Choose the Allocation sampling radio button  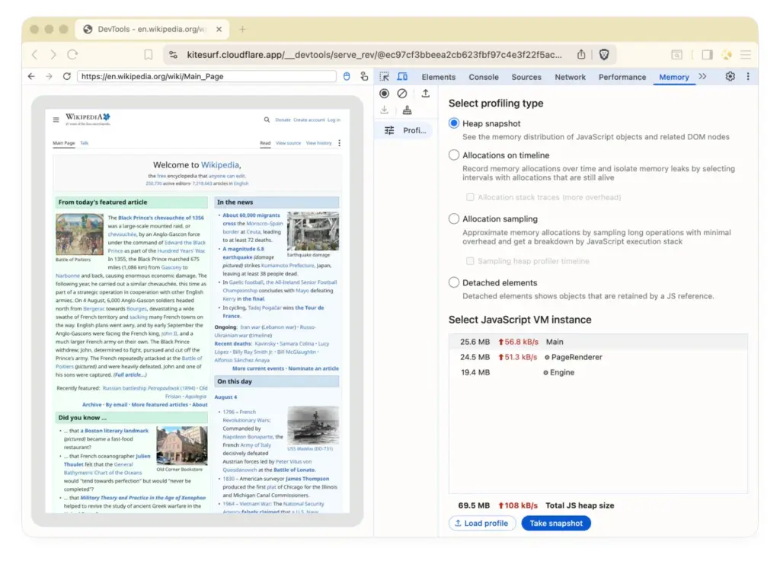454,218
